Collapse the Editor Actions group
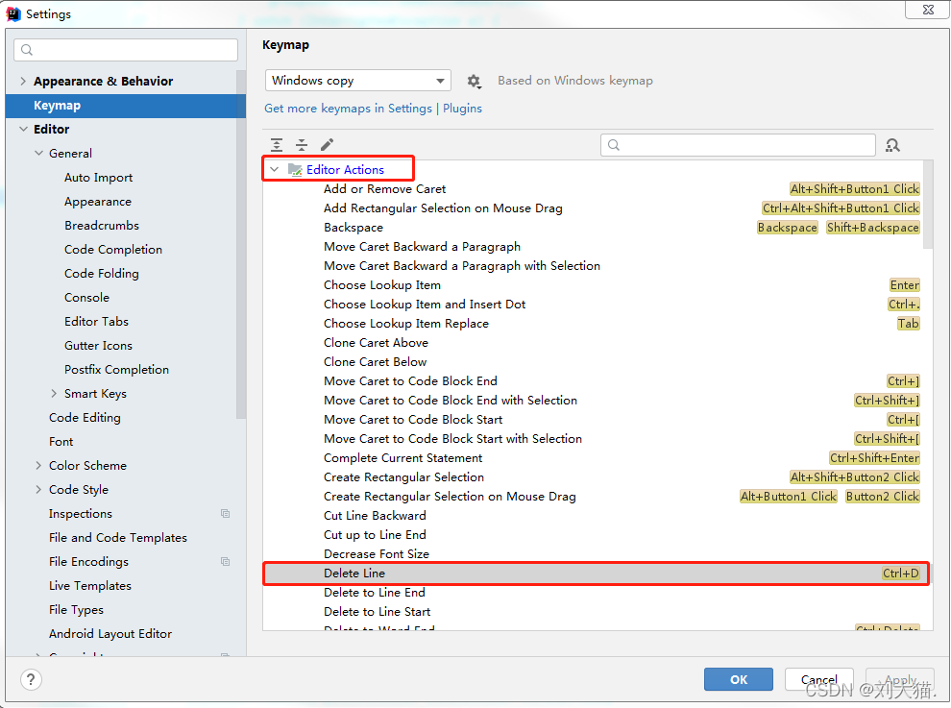Image resolution: width=951 pixels, height=708 pixels. (274, 170)
